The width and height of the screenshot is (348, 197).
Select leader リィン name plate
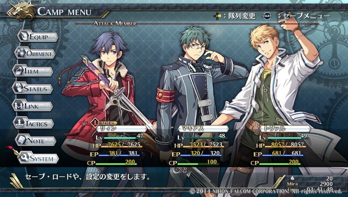(122, 129)
